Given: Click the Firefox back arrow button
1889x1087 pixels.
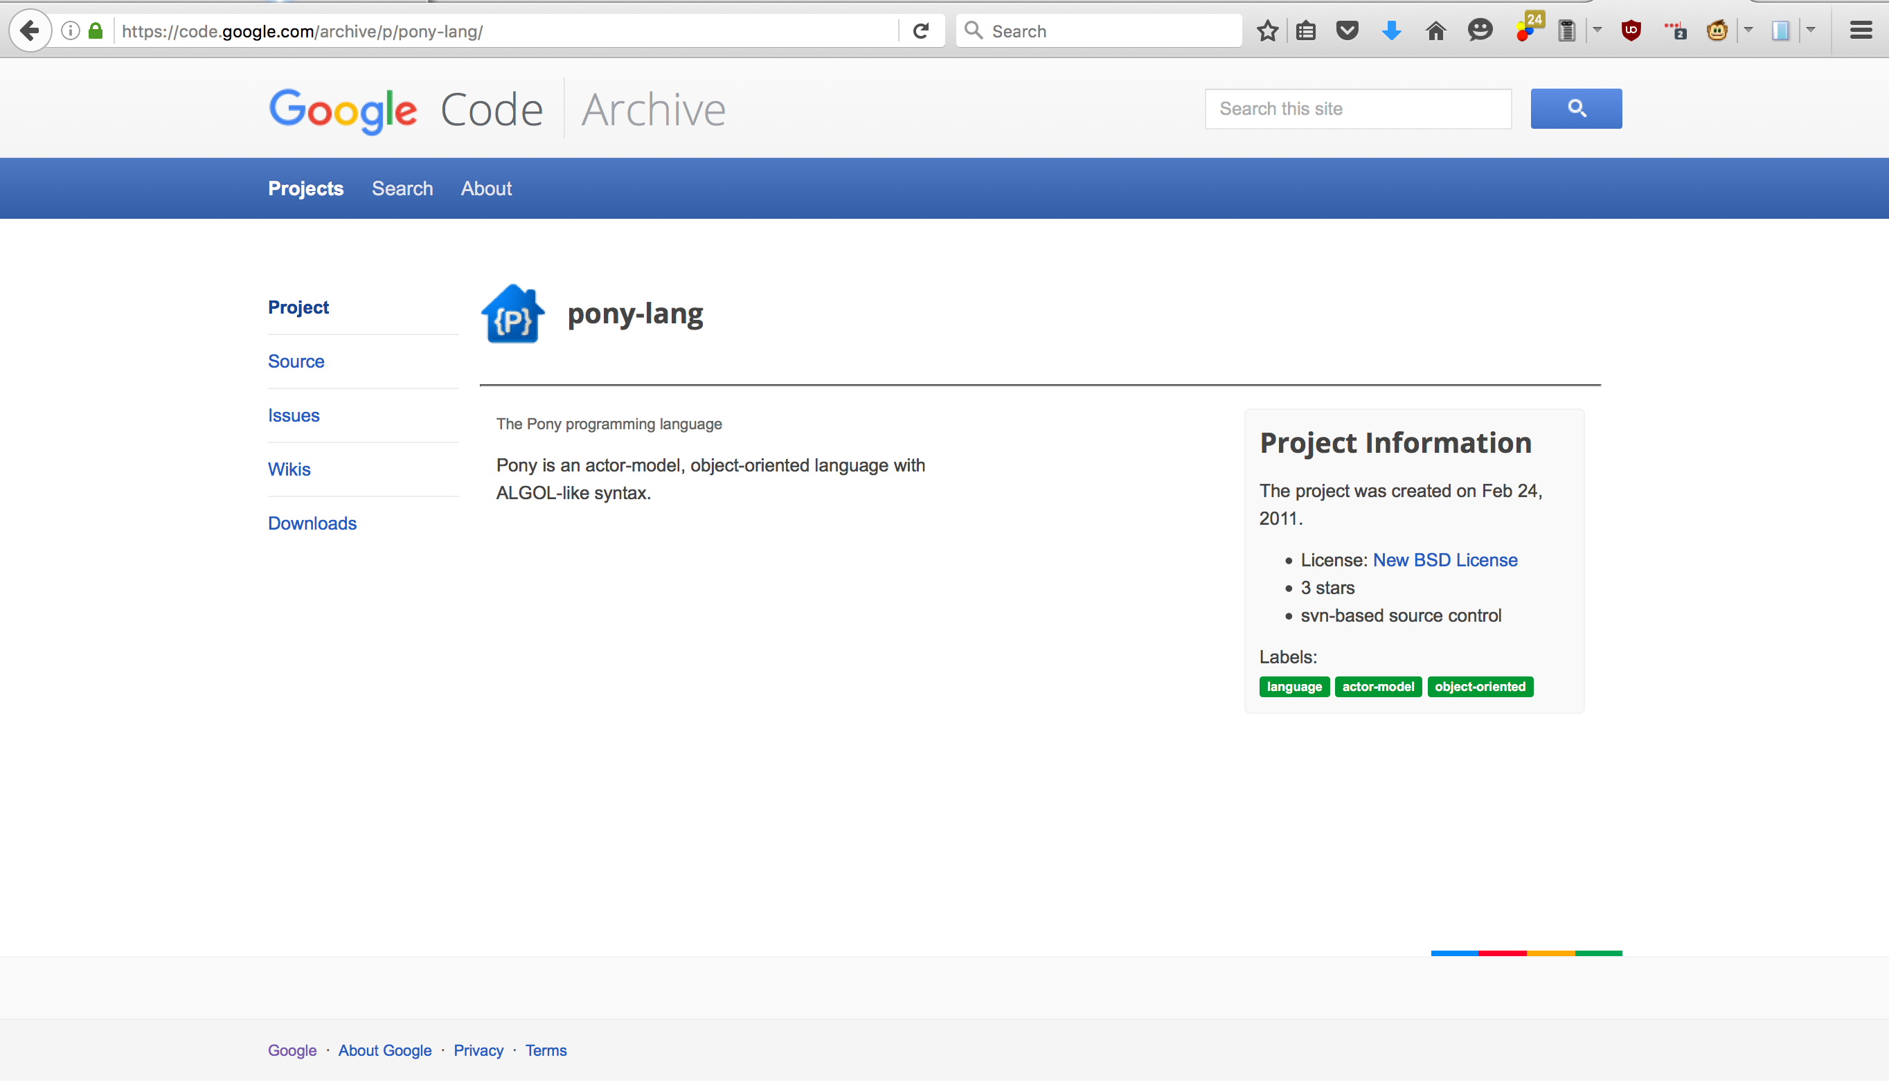Looking at the screenshot, I should pos(30,30).
